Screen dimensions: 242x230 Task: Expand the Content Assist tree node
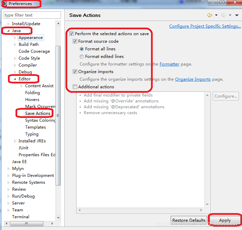click(22, 86)
